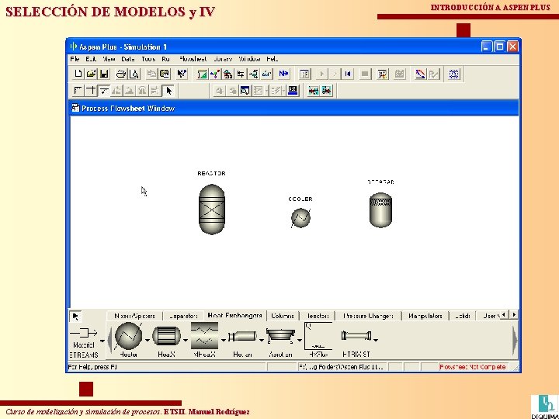The height and width of the screenshot is (419, 559).
Task: Click the Copy toolbar icon
Action: pos(151,74)
